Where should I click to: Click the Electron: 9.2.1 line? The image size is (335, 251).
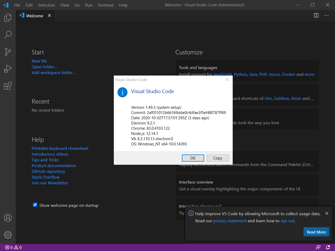coord(143,123)
